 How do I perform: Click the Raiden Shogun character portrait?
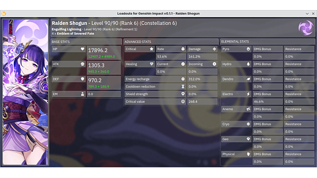click(25, 92)
